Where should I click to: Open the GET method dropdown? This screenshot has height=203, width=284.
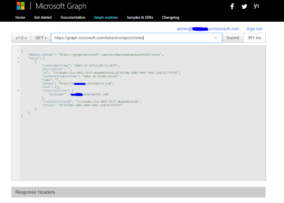pos(41,38)
